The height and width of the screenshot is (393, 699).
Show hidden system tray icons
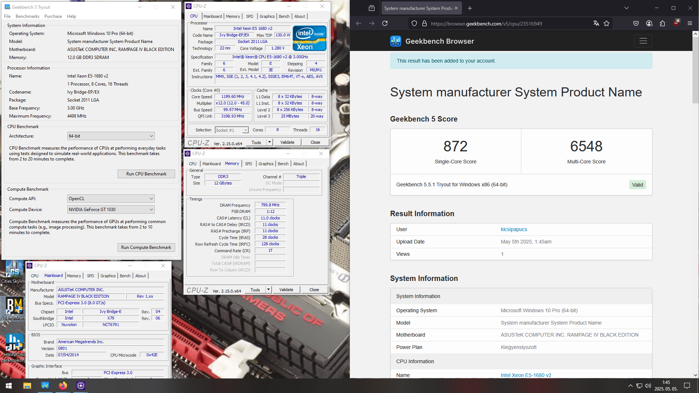pos(630,386)
